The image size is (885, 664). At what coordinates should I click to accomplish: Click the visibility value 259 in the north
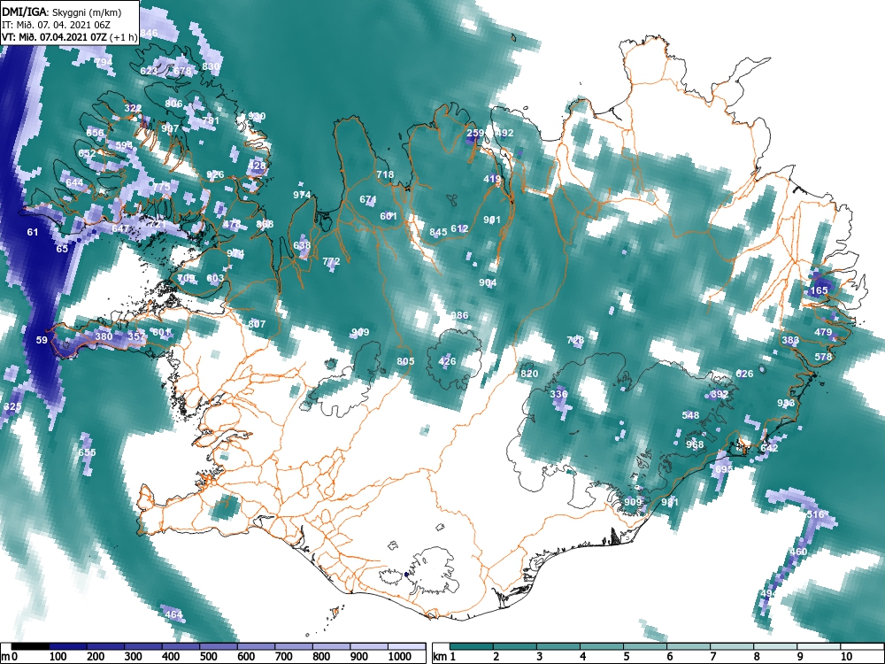tap(475, 133)
